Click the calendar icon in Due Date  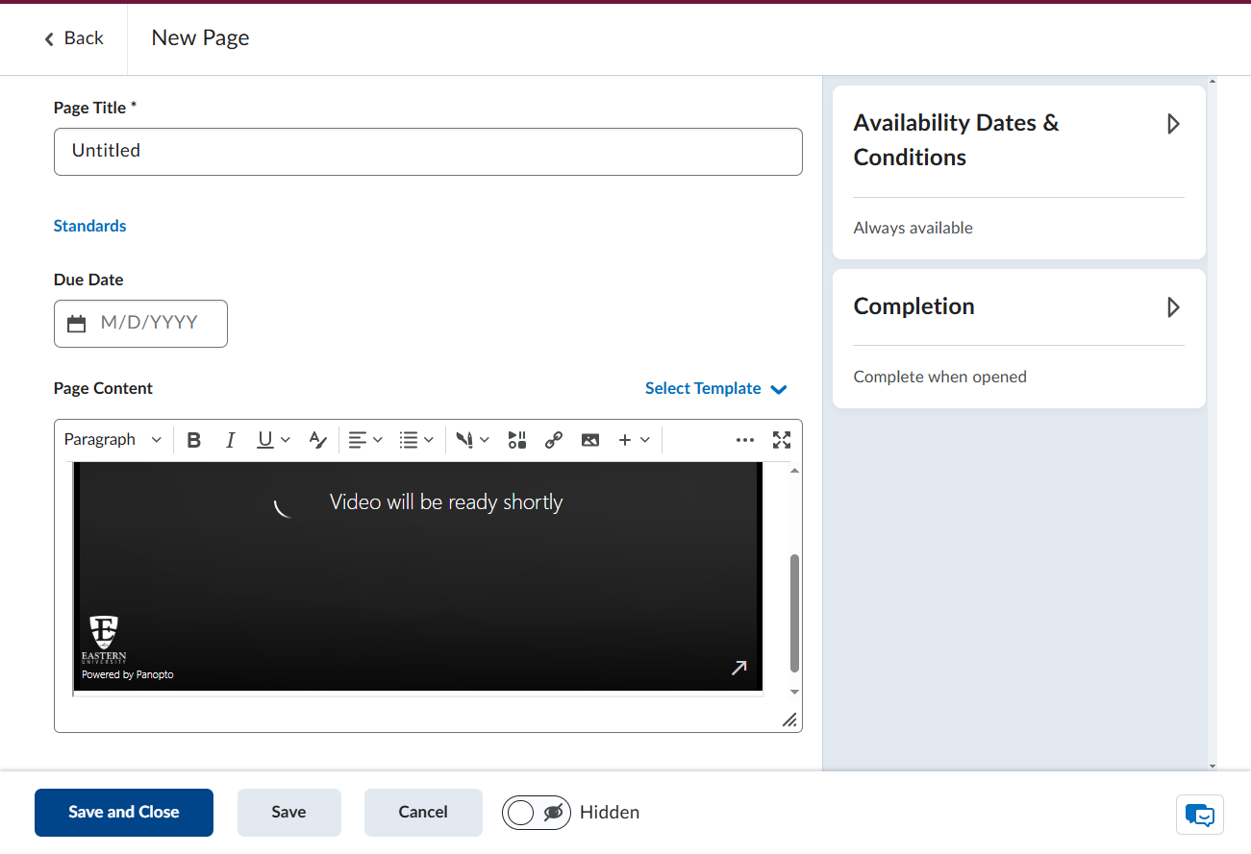pos(77,324)
